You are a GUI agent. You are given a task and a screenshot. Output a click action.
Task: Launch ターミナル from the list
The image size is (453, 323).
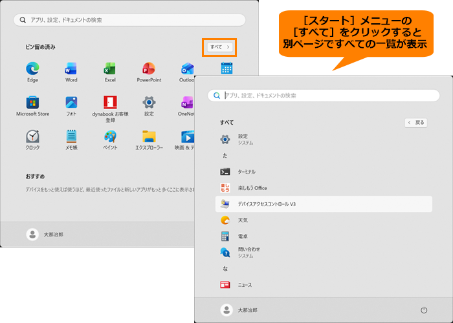(324, 172)
